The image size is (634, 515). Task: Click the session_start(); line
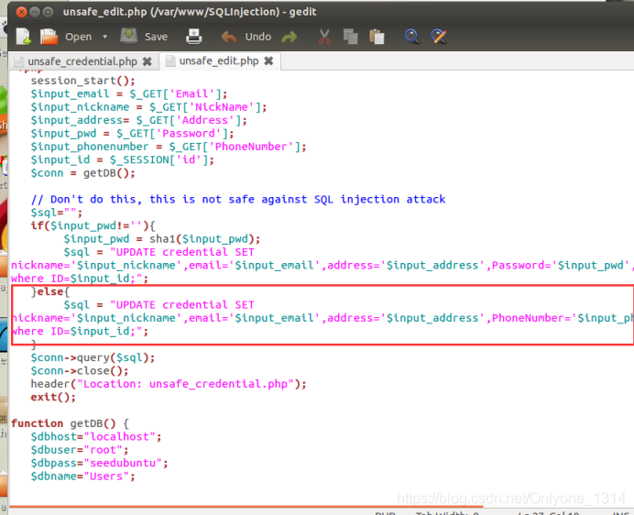tap(82, 81)
